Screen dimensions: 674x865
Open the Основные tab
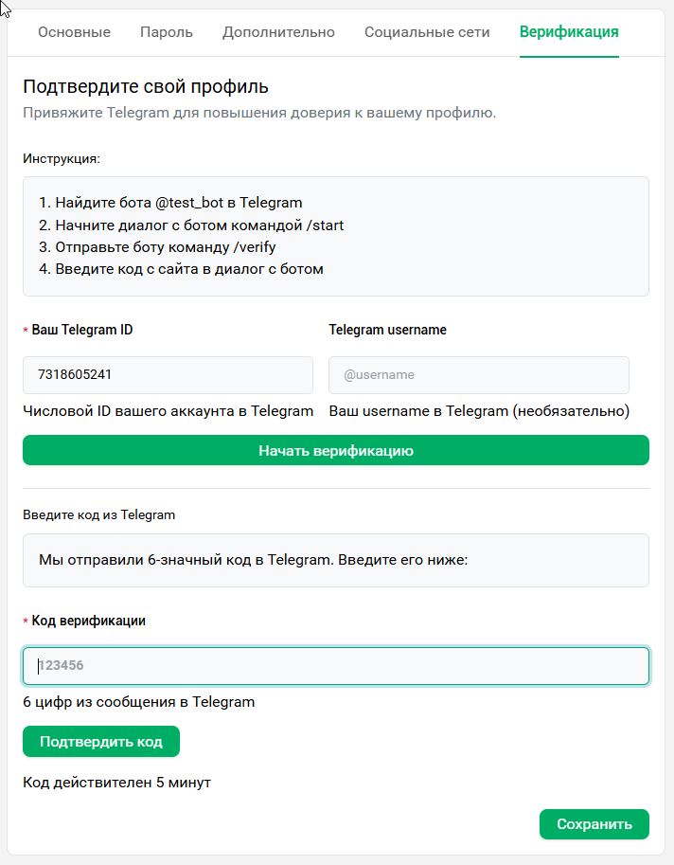pos(74,32)
